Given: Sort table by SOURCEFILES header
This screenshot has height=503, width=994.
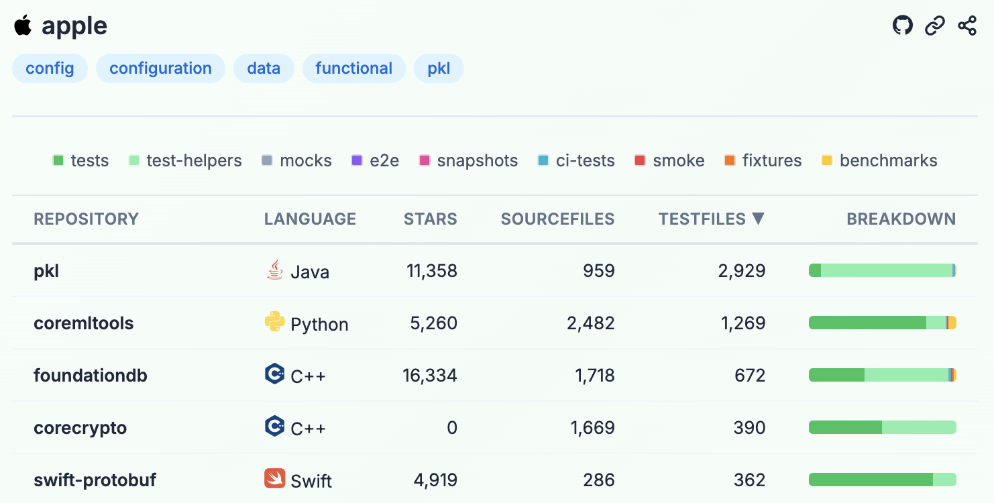Looking at the screenshot, I should 558,219.
